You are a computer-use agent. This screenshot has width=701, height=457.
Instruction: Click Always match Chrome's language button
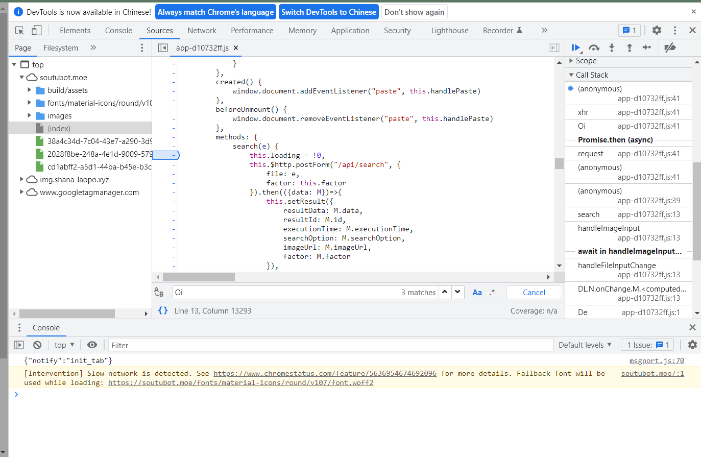pyautogui.click(x=215, y=12)
